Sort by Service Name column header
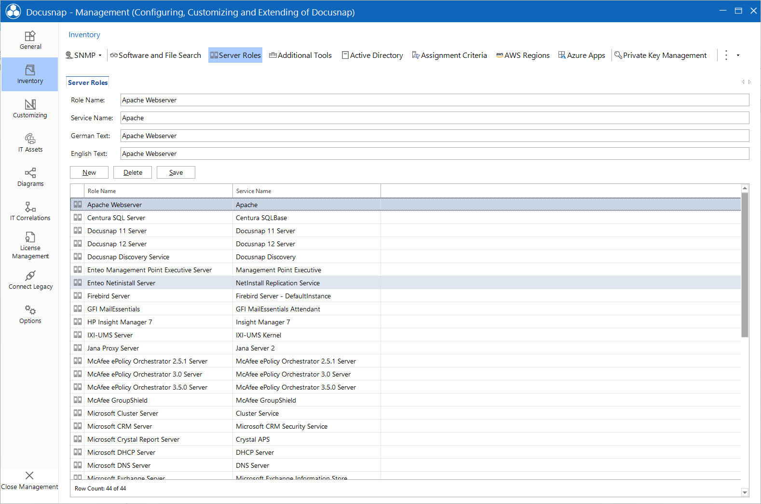The width and height of the screenshot is (761, 504). pyautogui.click(x=307, y=191)
